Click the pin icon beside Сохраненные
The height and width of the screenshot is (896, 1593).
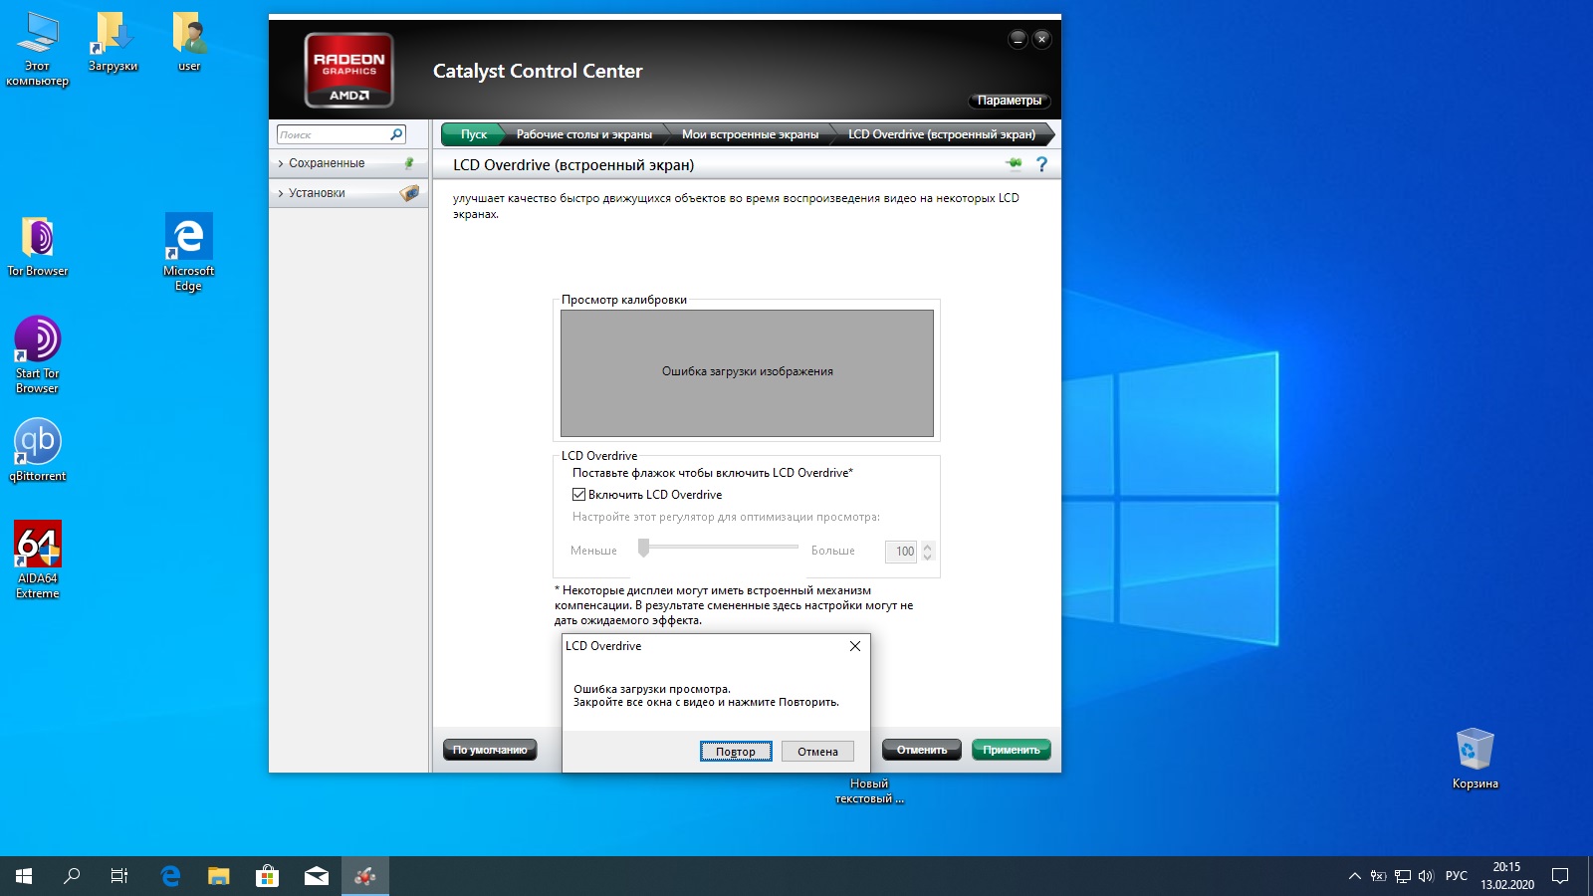click(x=408, y=163)
